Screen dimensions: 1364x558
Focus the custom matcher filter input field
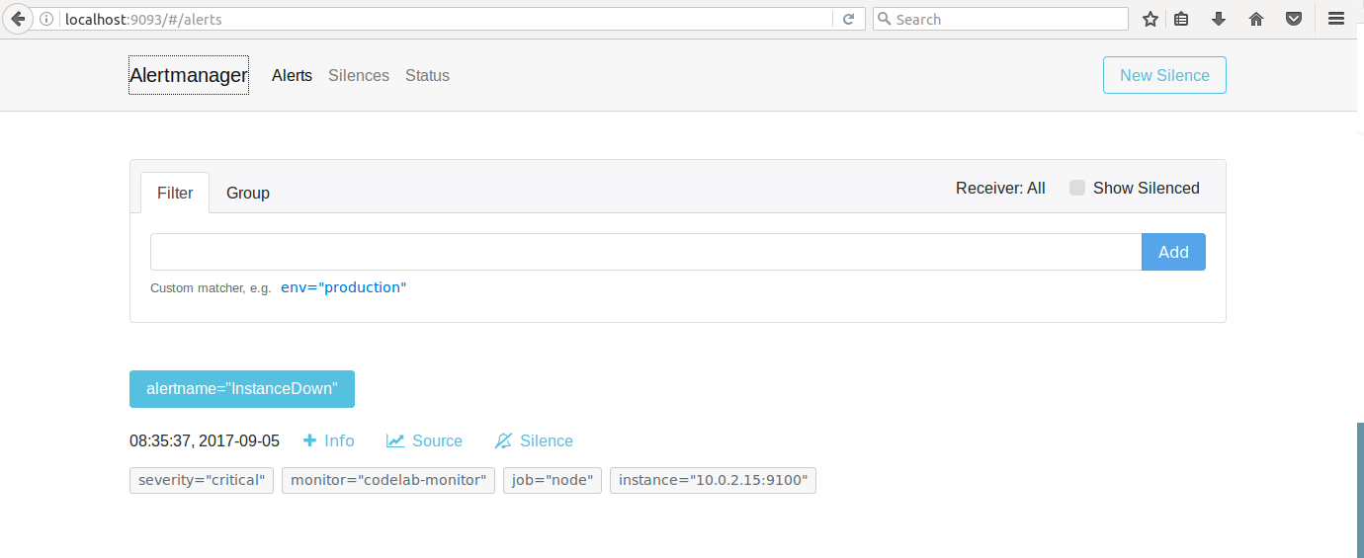[645, 252]
